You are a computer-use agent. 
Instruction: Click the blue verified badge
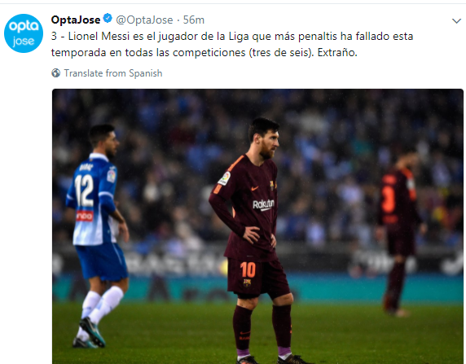(x=108, y=19)
